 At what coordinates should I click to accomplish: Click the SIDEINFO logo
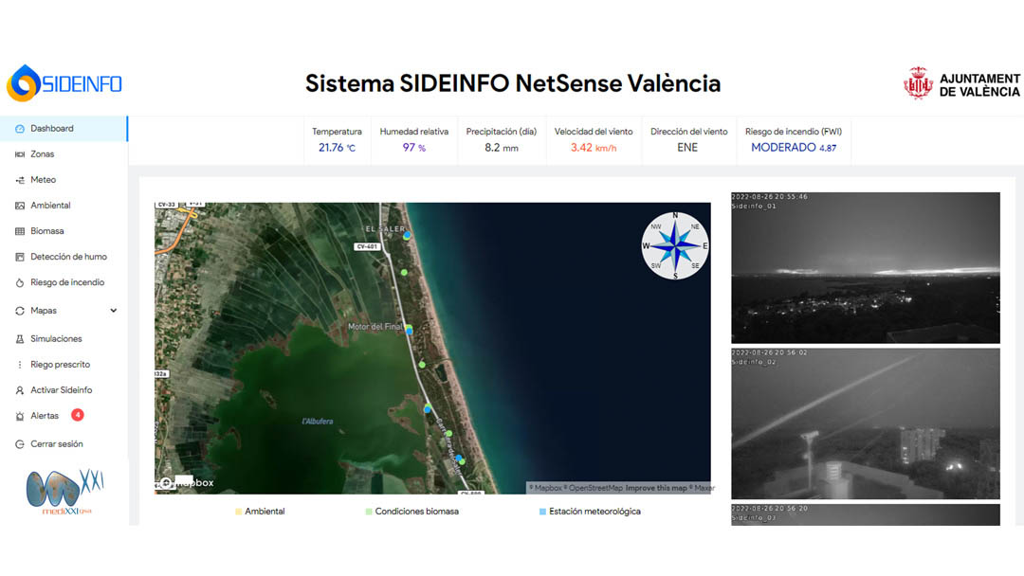pos(64,83)
